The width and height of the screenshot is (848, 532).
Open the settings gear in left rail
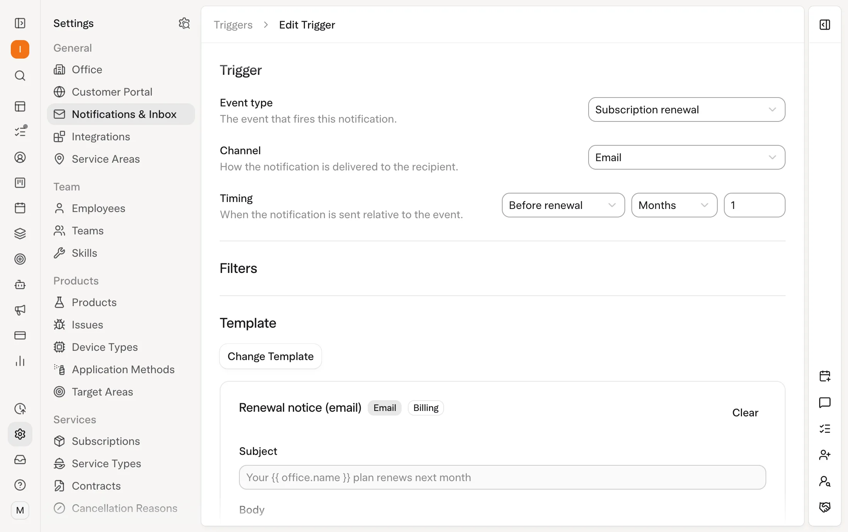pyautogui.click(x=20, y=434)
